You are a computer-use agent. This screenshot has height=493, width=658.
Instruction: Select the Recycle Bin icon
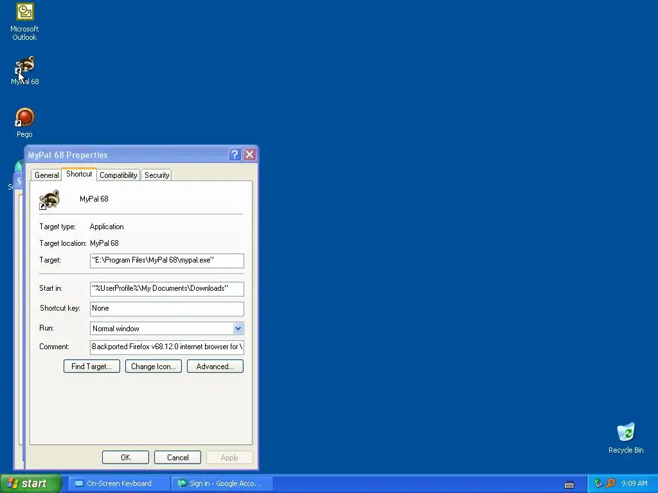click(x=626, y=438)
